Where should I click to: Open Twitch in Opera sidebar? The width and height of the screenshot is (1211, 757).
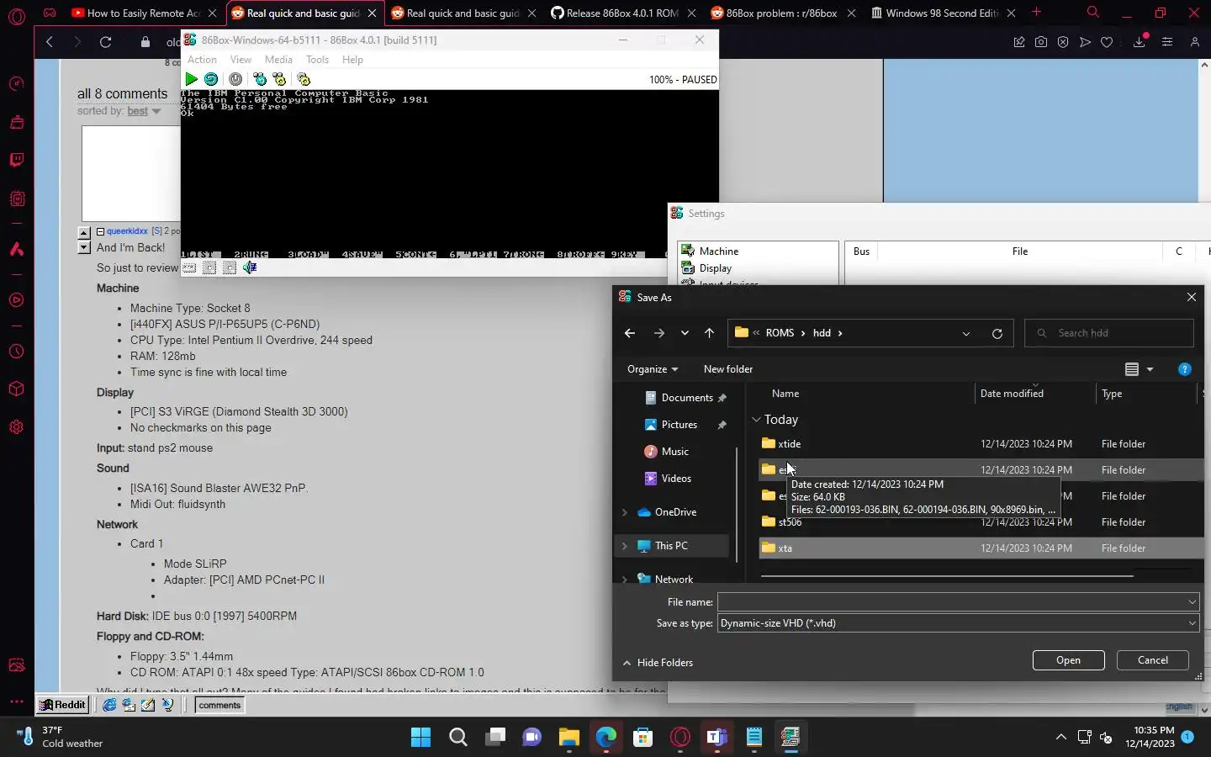(16, 160)
